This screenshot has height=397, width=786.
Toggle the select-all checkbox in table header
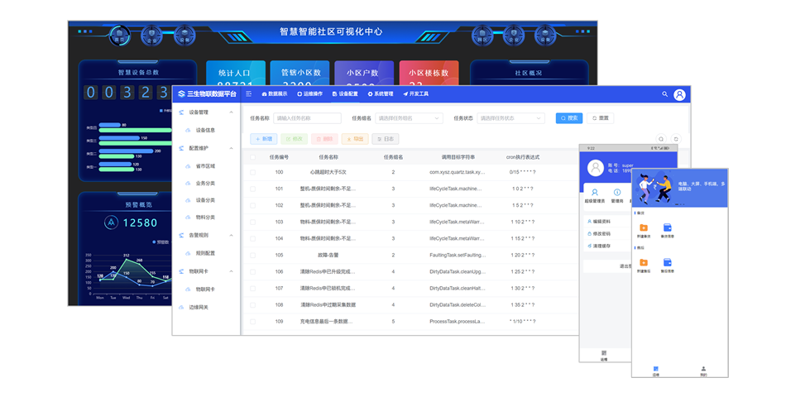click(x=253, y=156)
